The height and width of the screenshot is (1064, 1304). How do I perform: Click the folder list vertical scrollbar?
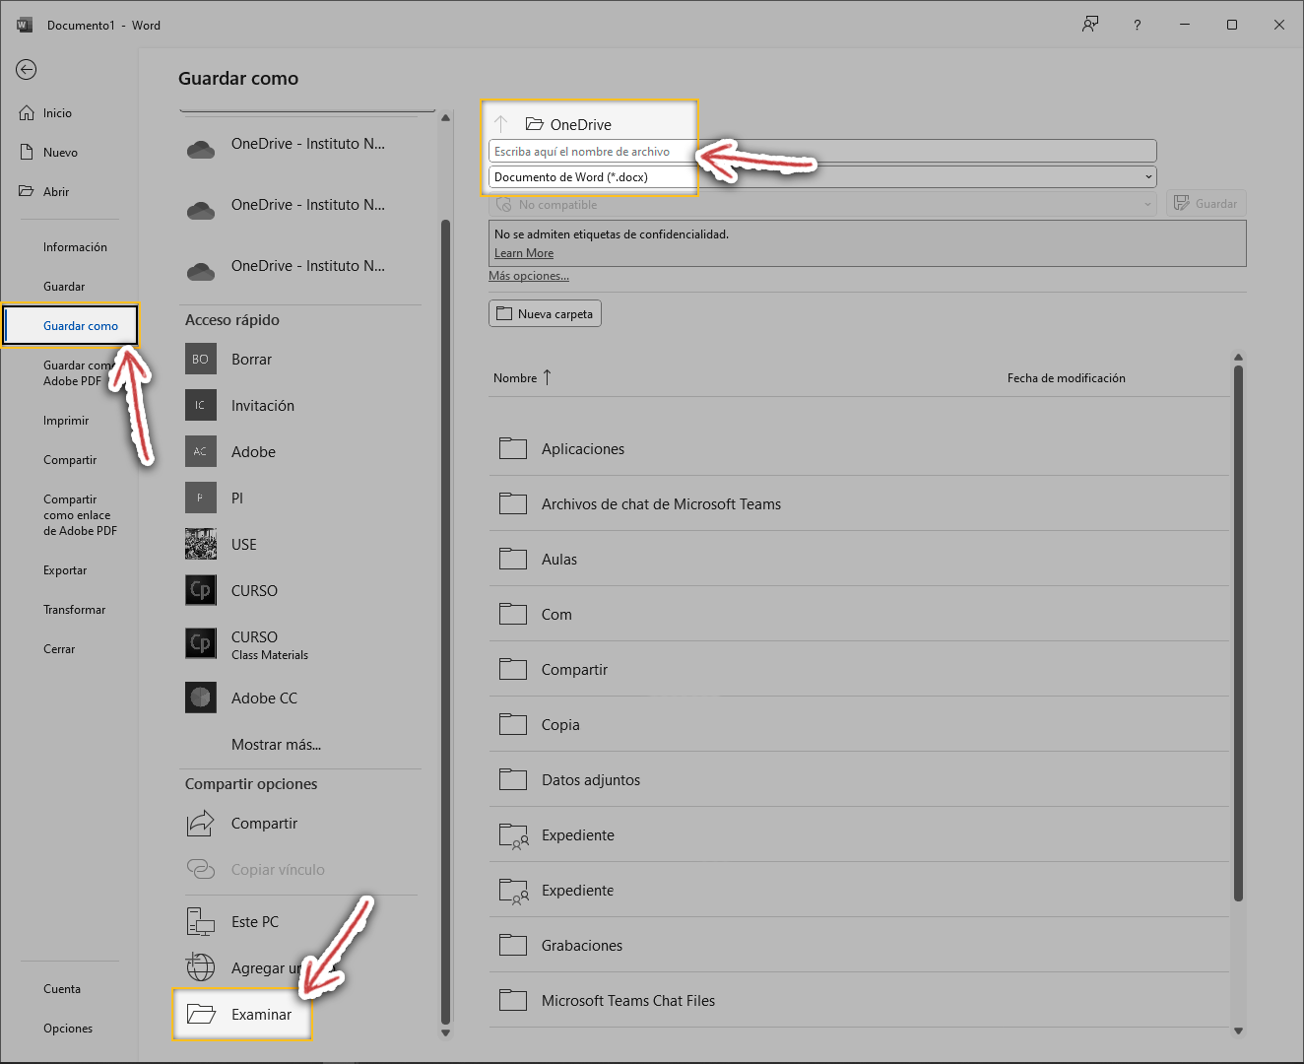[1238, 631]
